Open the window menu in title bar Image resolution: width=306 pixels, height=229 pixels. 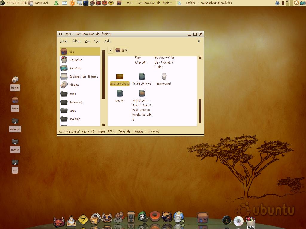(61, 34)
